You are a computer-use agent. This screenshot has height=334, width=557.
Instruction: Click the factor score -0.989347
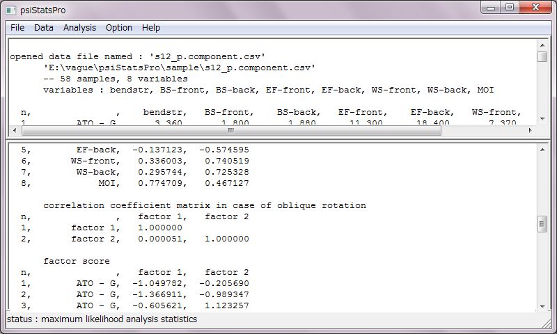tap(223, 294)
